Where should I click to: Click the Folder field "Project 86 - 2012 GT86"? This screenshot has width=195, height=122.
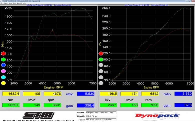click(x=101, y=112)
